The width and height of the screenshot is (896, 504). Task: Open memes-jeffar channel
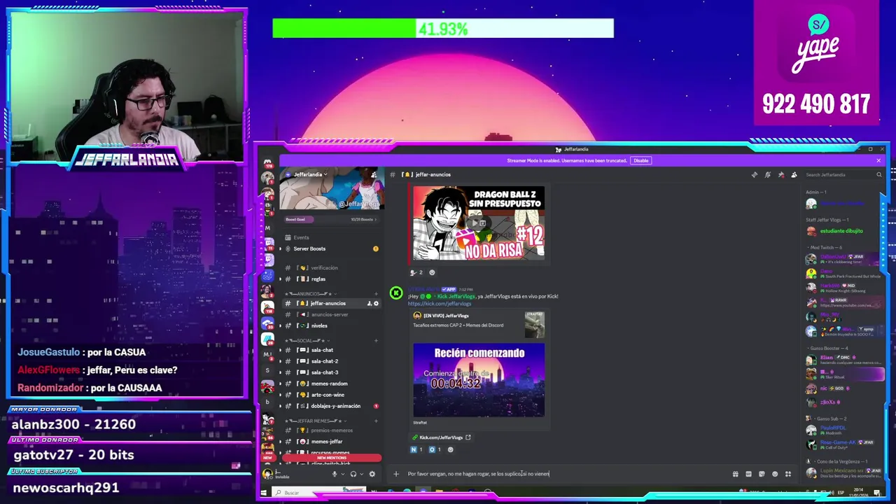(332, 442)
